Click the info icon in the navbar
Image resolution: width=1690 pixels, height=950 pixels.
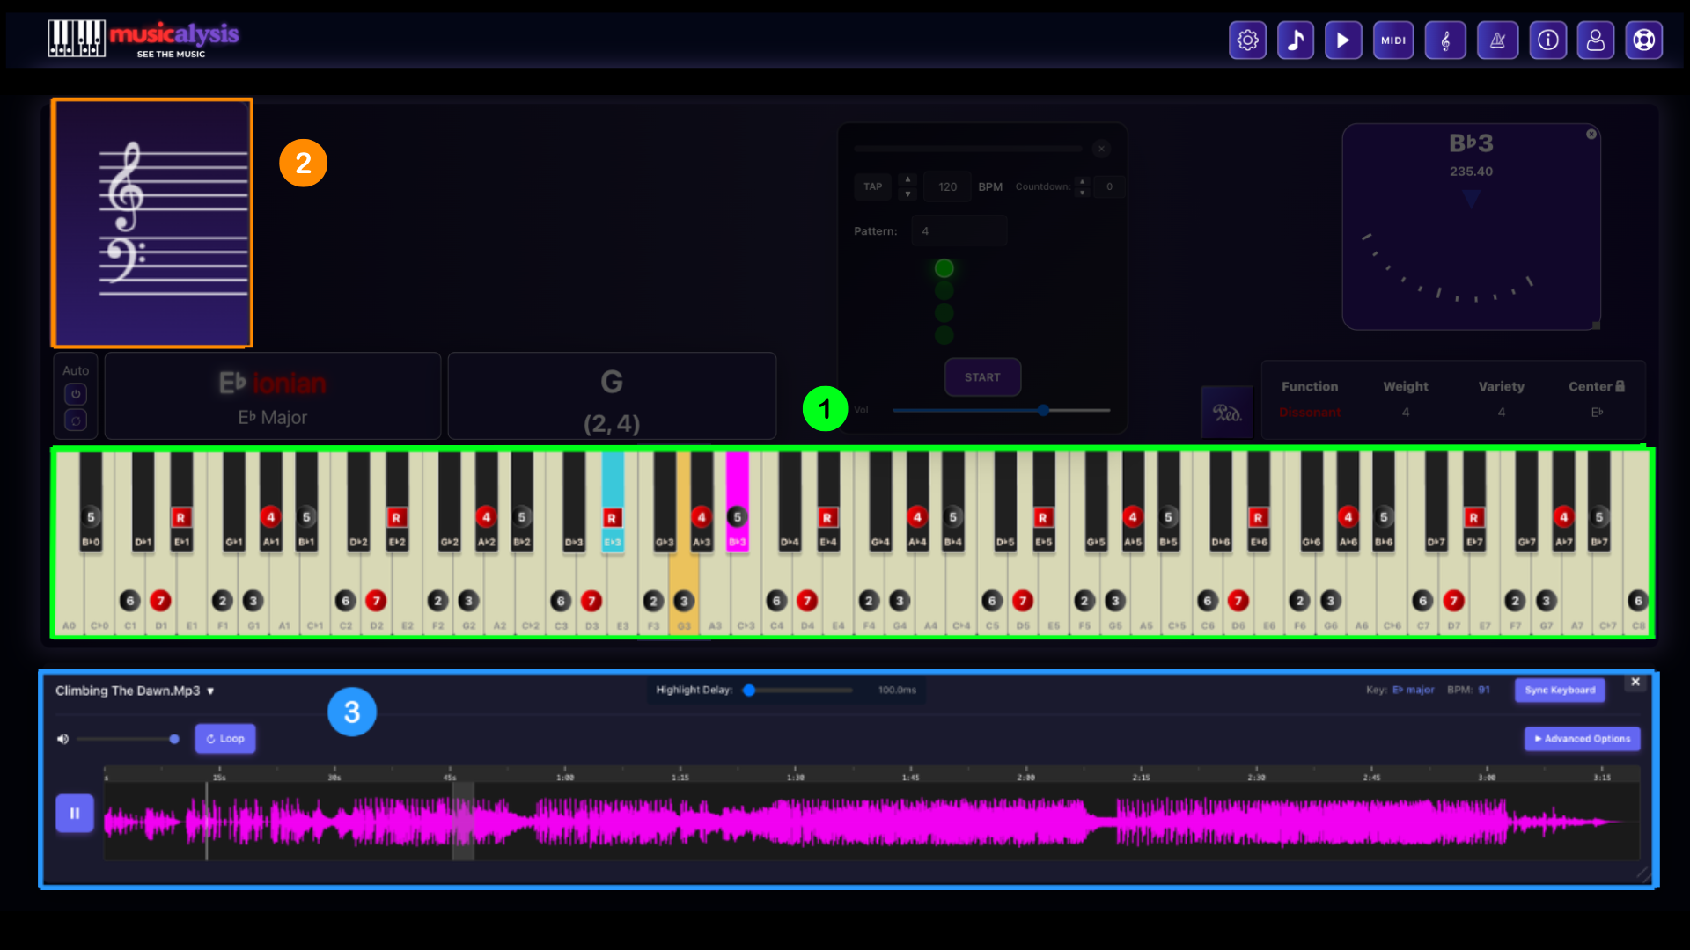coord(1547,40)
